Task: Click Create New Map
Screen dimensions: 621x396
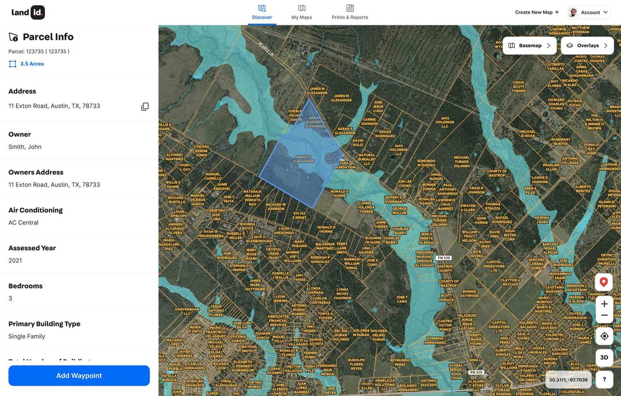Action: tap(534, 12)
